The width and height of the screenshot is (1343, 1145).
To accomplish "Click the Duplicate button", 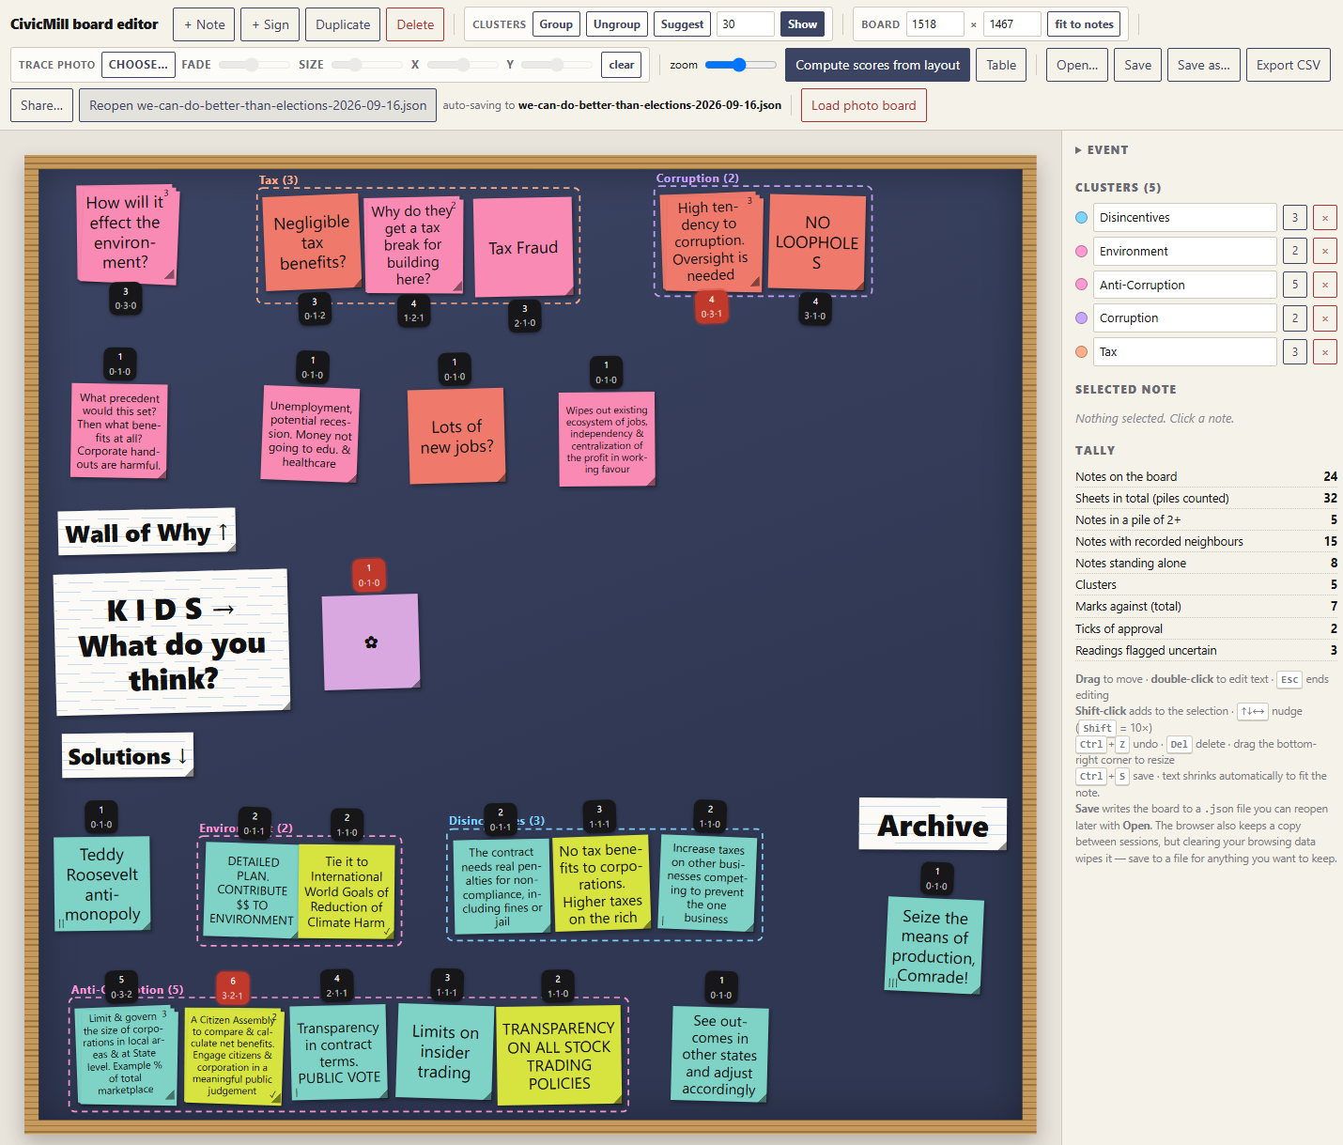I will pyautogui.click(x=343, y=24).
